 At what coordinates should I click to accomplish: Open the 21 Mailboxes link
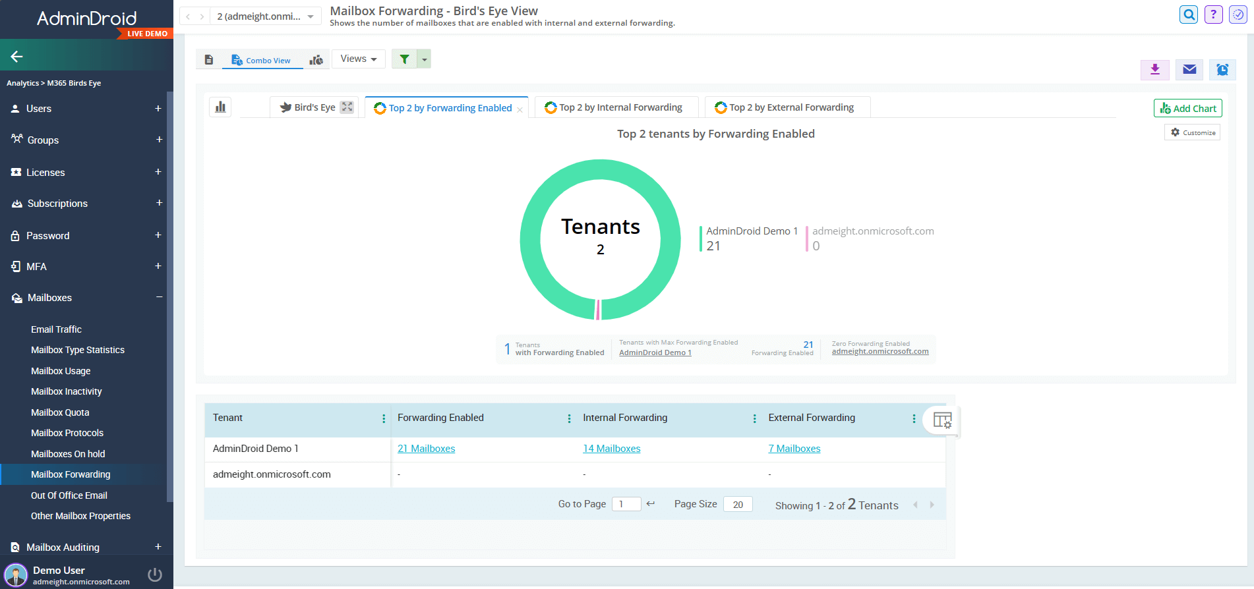pos(426,449)
